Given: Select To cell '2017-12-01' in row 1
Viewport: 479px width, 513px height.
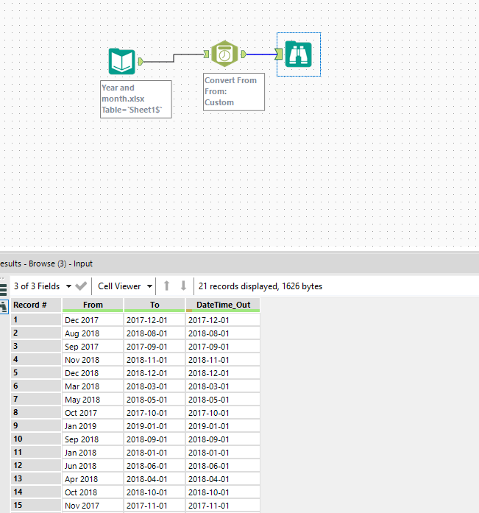Looking at the screenshot, I should [x=155, y=320].
